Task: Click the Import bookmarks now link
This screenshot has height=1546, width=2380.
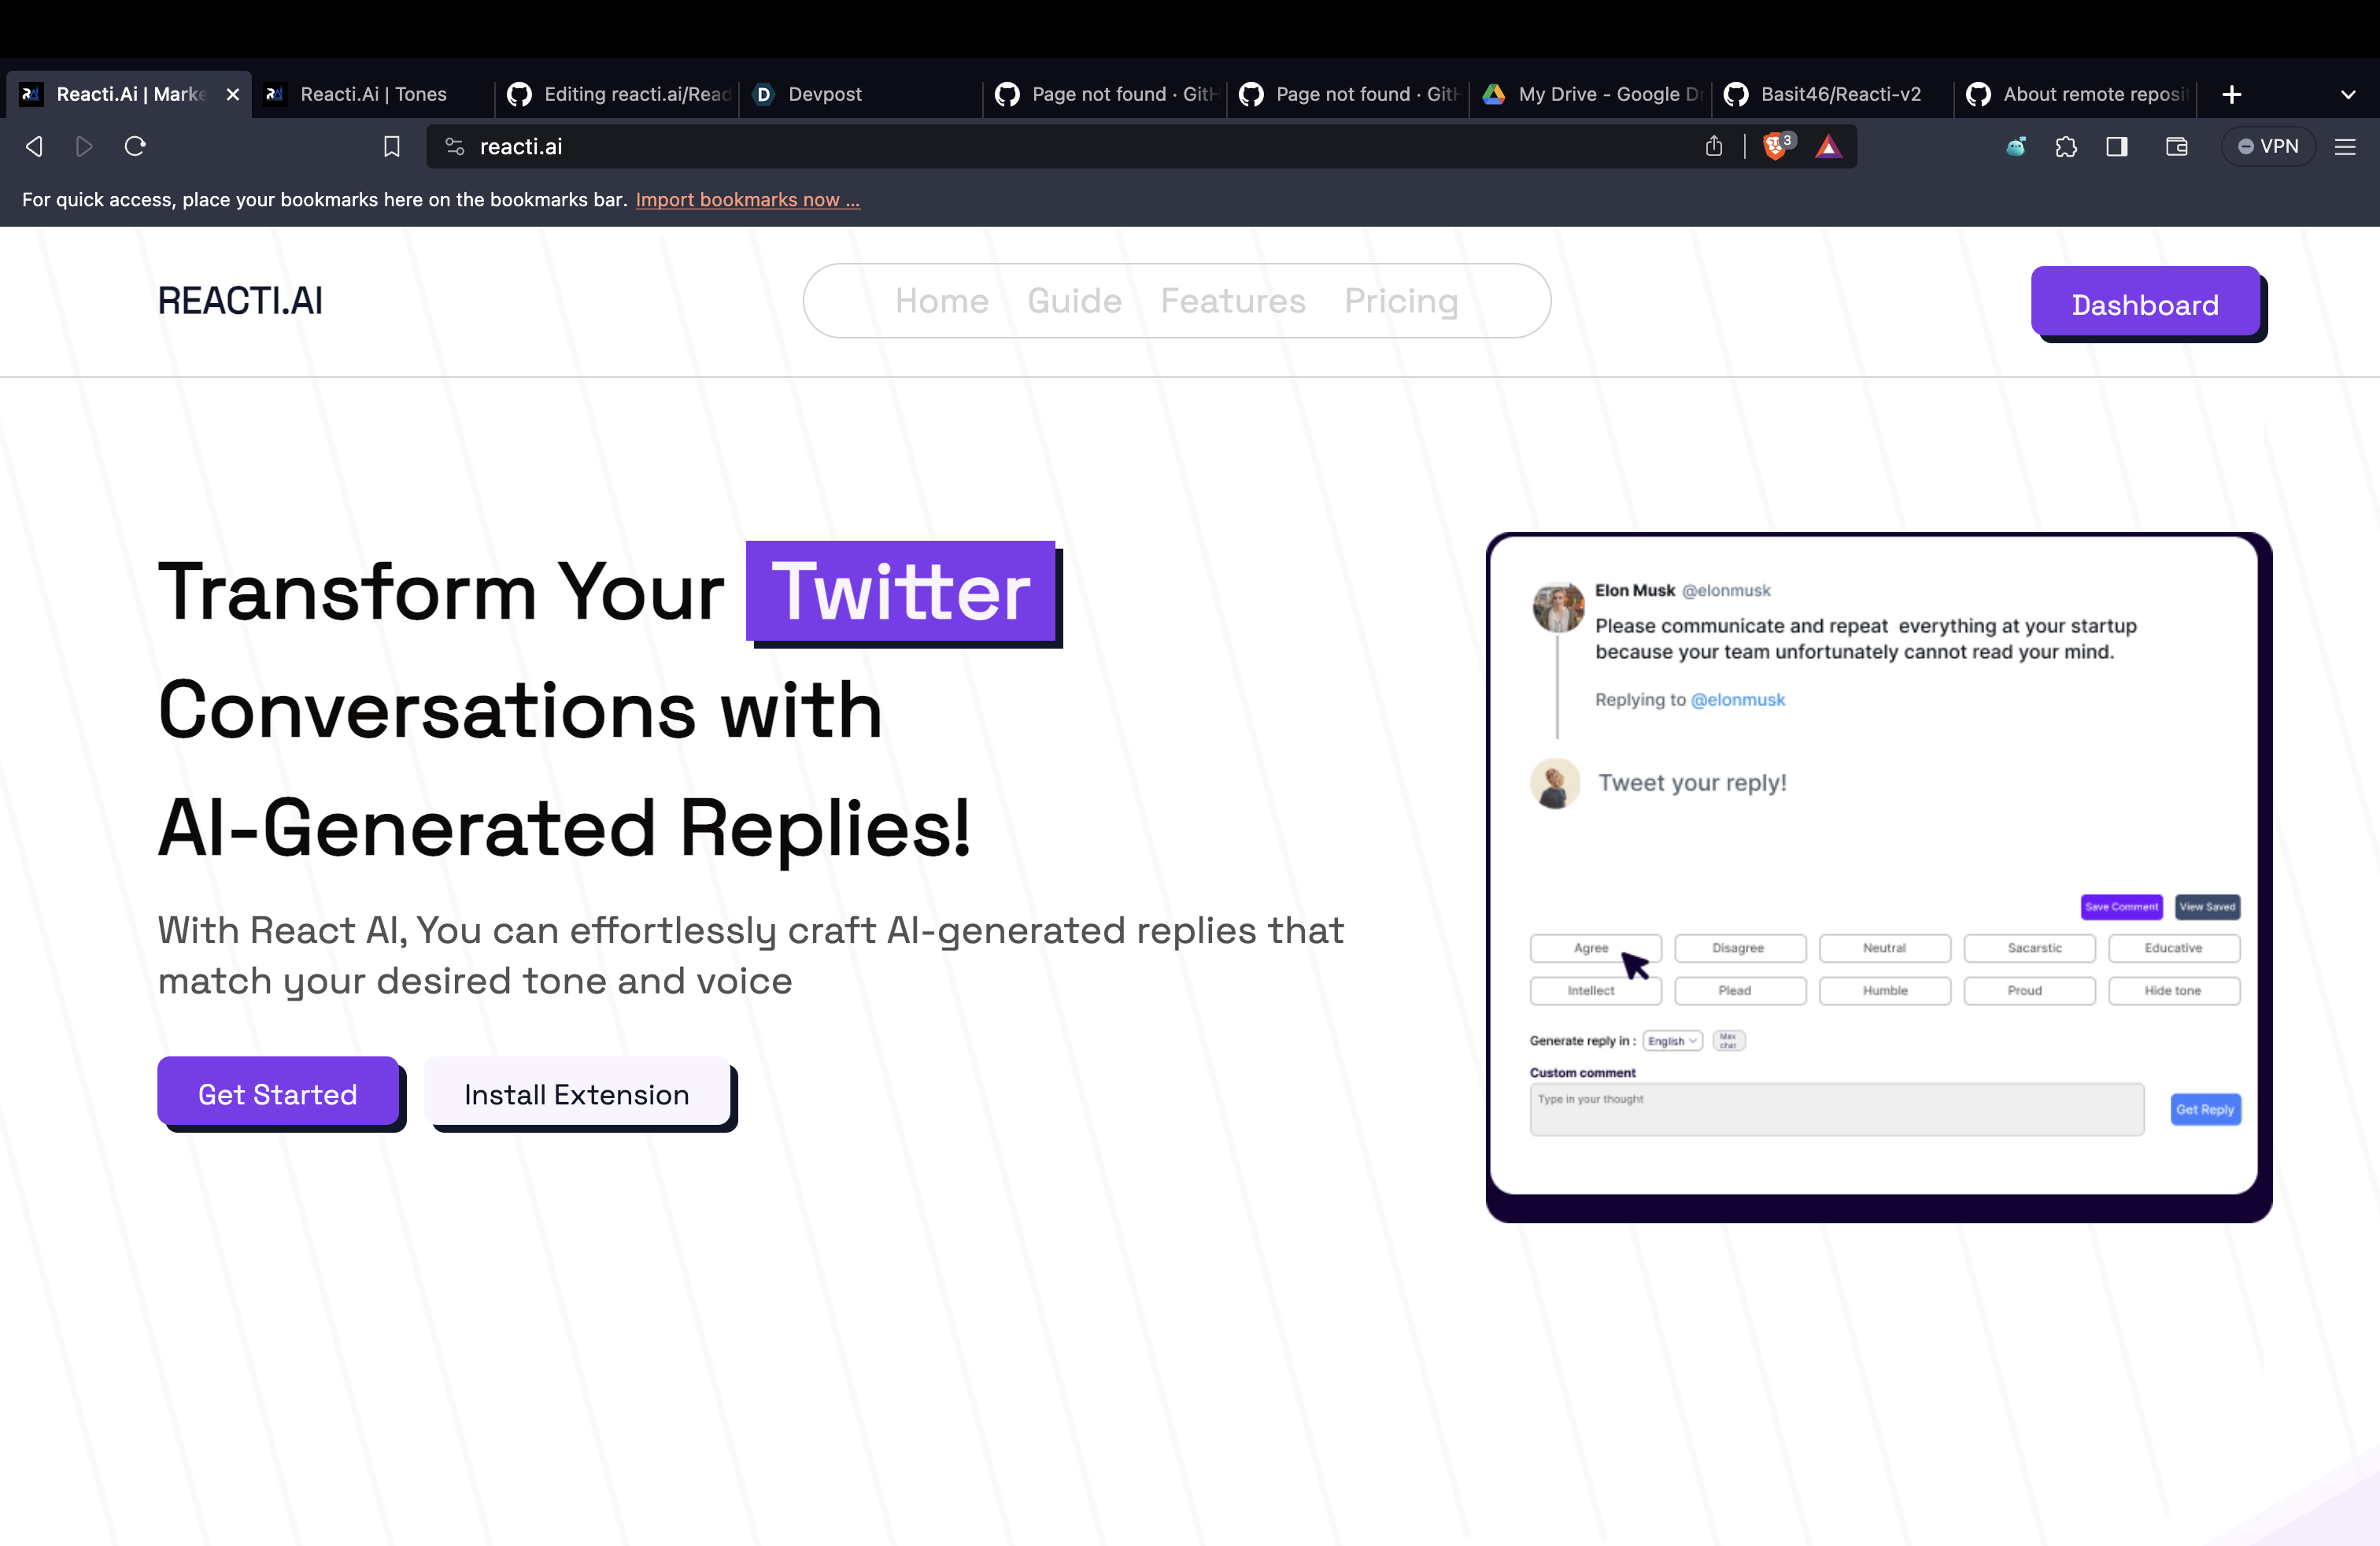Action: (x=747, y=200)
